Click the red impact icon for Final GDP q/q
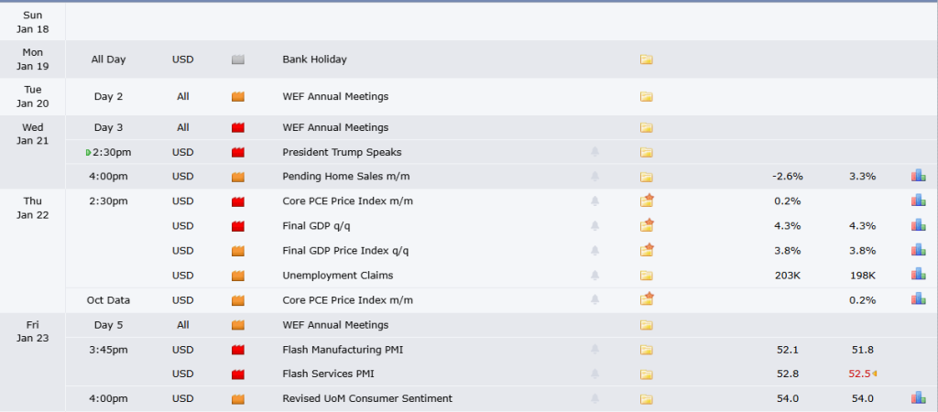Viewport: 938px width, 412px height. [x=239, y=225]
